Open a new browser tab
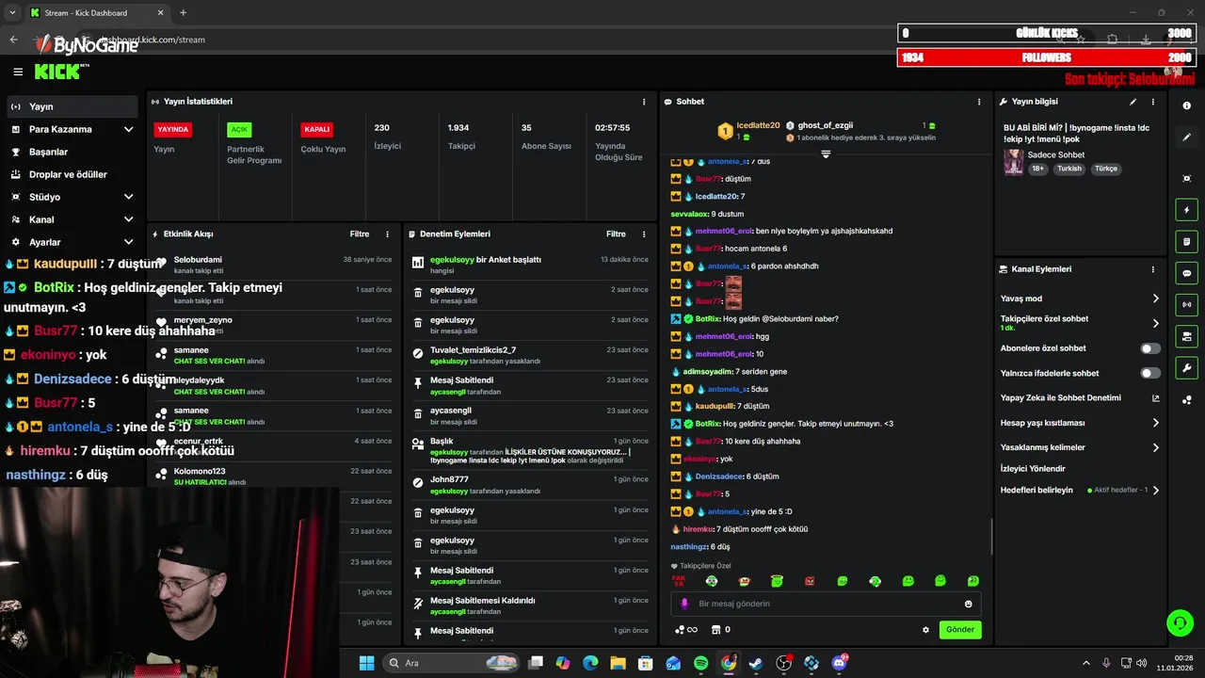 183,12
